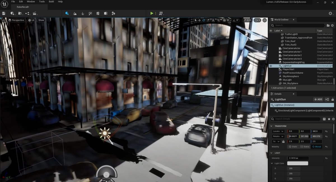The width and height of the screenshot is (336, 182).
Task: Open the Content browser folder toolbar icon
Action: [x=20, y=13]
